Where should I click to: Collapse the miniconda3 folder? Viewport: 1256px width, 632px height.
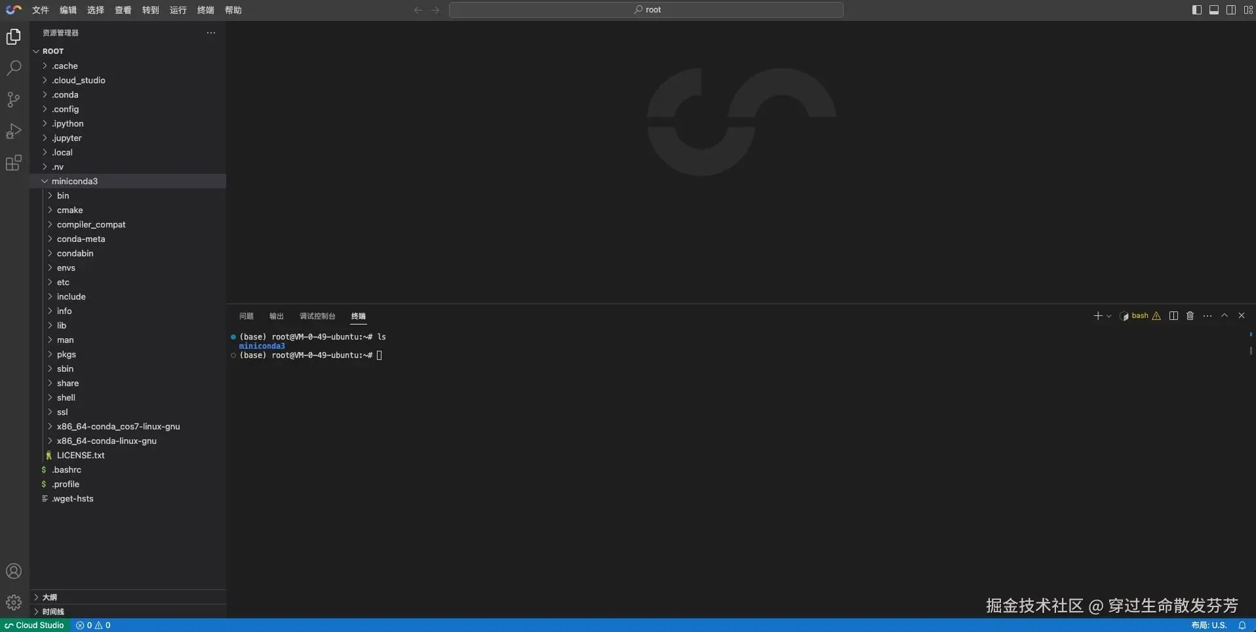coord(128,181)
